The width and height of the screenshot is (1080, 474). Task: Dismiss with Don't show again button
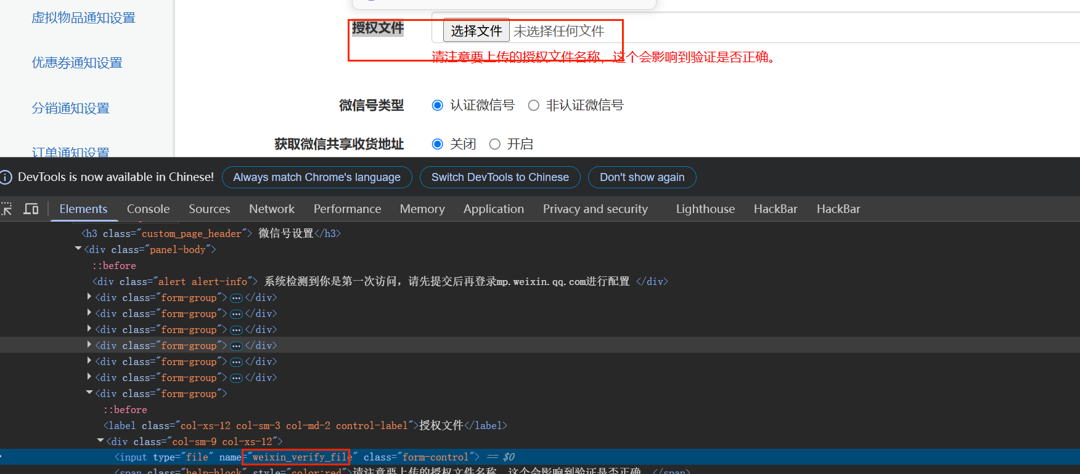pyautogui.click(x=642, y=177)
